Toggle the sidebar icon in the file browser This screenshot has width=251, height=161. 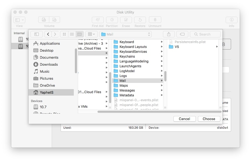[36, 34]
